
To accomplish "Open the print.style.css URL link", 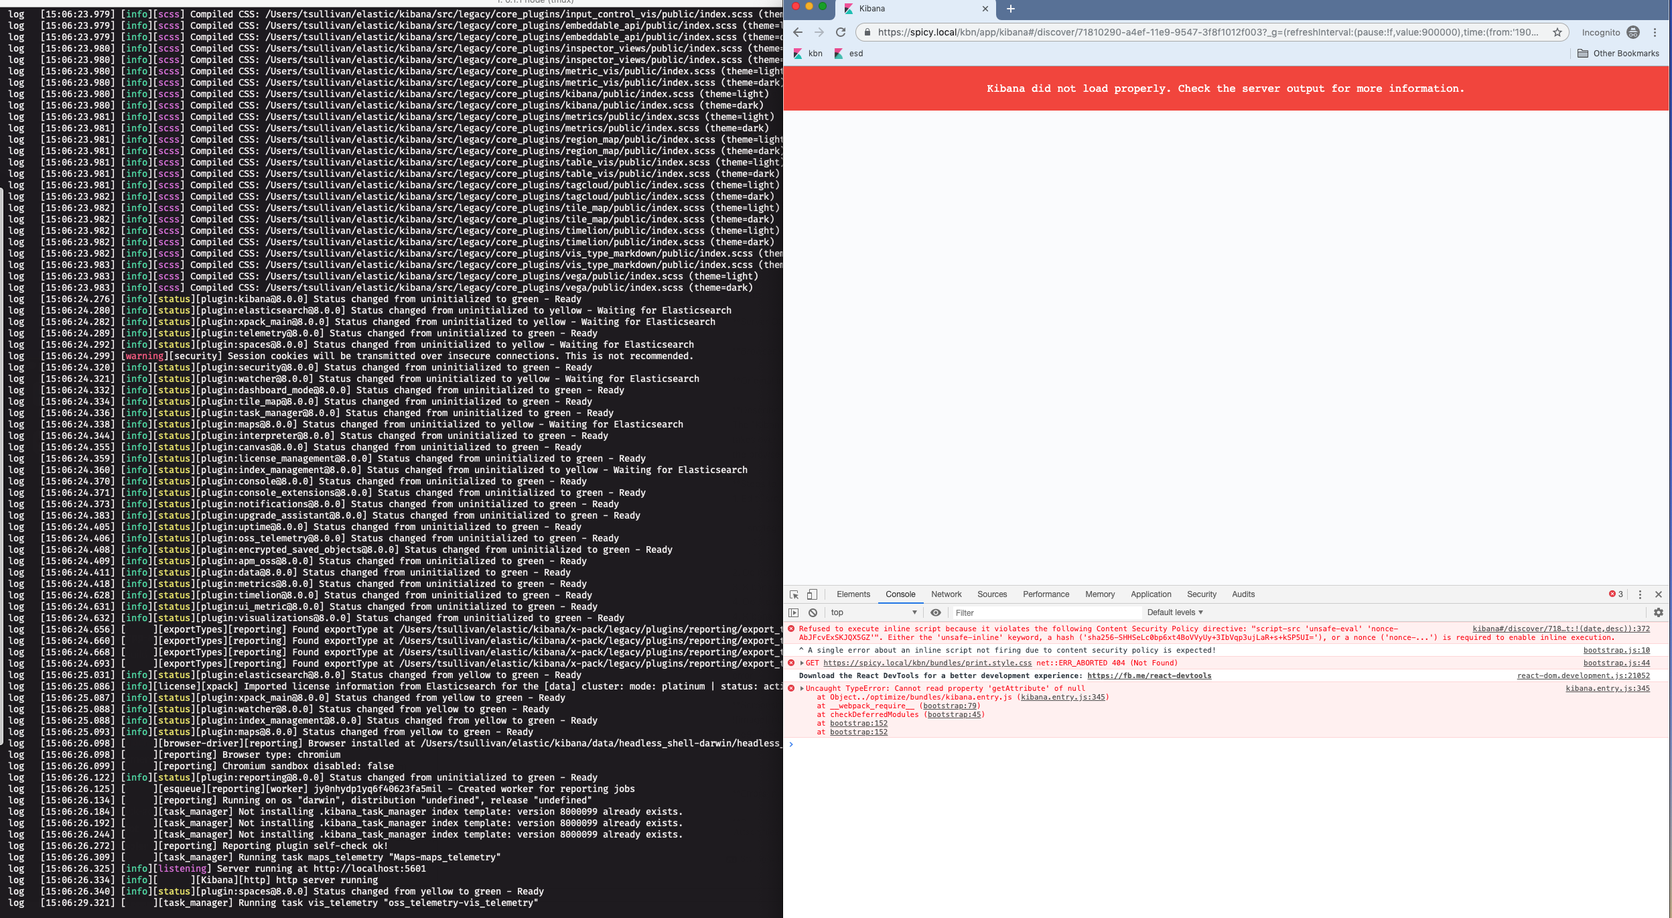I will [928, 663].
